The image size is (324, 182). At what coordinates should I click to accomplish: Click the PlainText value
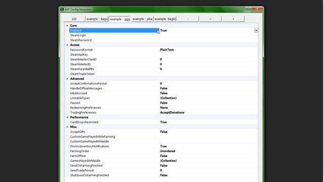click(167, 50)
